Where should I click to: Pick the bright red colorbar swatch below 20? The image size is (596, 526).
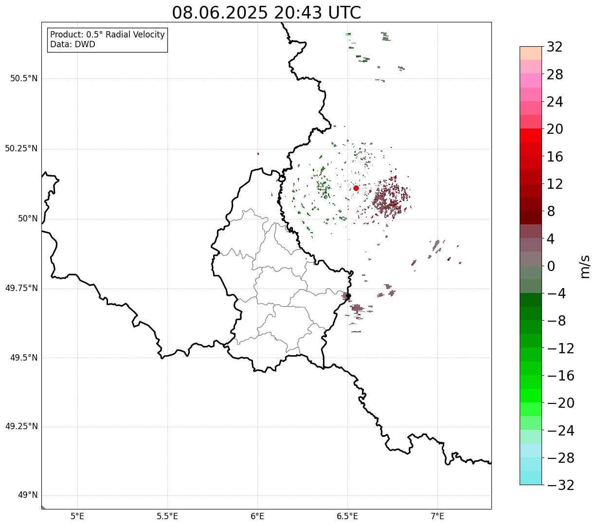pyautogui.click(x=531, y=135)
